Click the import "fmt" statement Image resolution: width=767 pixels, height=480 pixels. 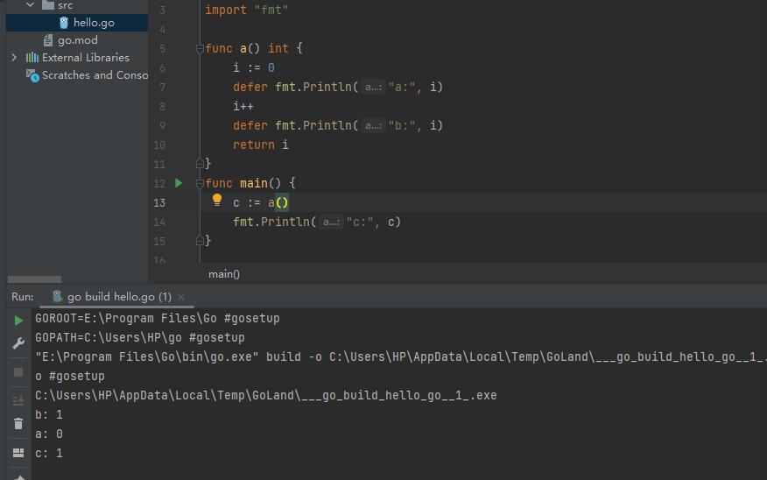[x=247, y=10]
